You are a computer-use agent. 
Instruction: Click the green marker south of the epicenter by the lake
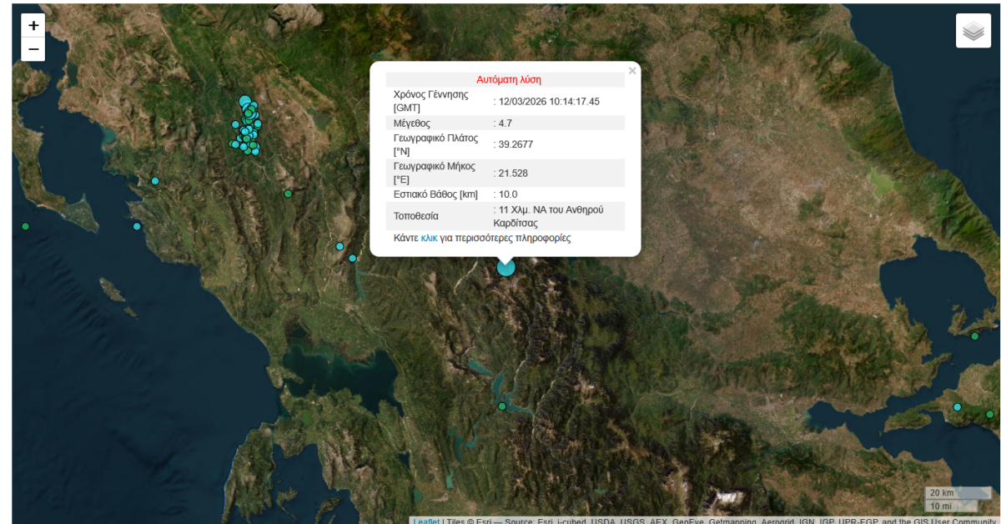[502, 406]
